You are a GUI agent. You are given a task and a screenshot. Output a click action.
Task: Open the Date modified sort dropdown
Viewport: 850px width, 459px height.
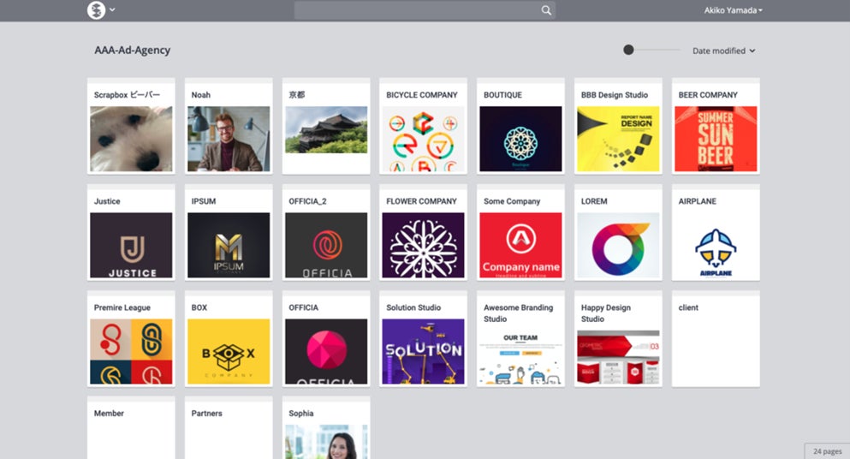723,51
